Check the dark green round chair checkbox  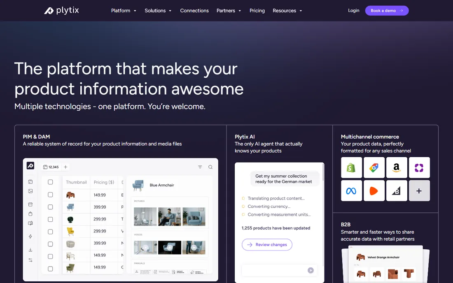[50, 219]
